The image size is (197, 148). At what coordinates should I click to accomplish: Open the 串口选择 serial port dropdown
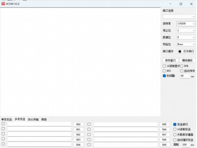(x=179, y=16)
